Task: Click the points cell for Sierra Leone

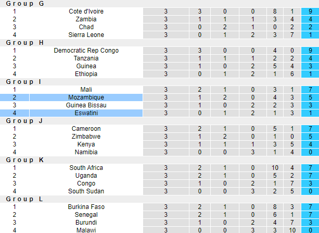Action: tap(310, 35)
